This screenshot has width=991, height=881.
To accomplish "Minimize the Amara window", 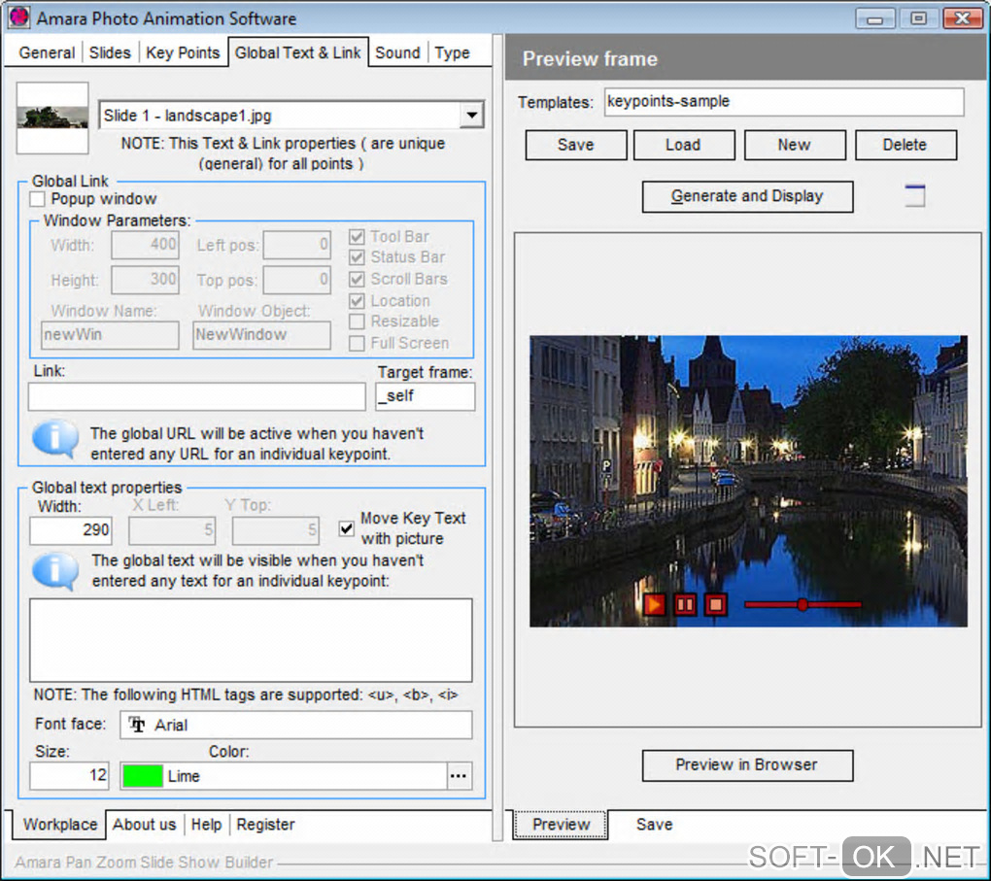I will pyautogui.click(x=874, y=18).
